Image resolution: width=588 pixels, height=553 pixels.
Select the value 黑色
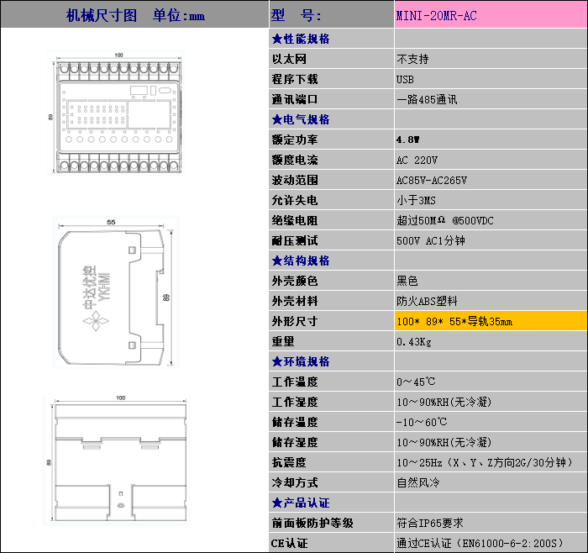tap(407, 281)
